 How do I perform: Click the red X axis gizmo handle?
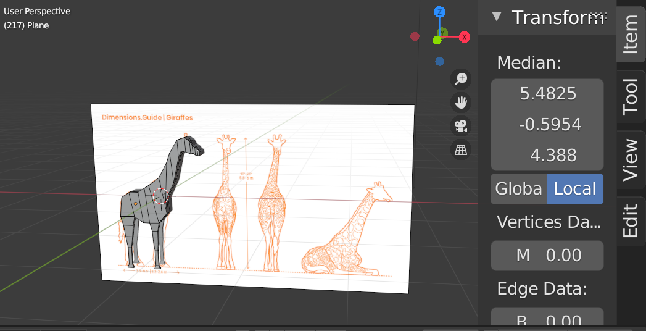coord(465,37)
